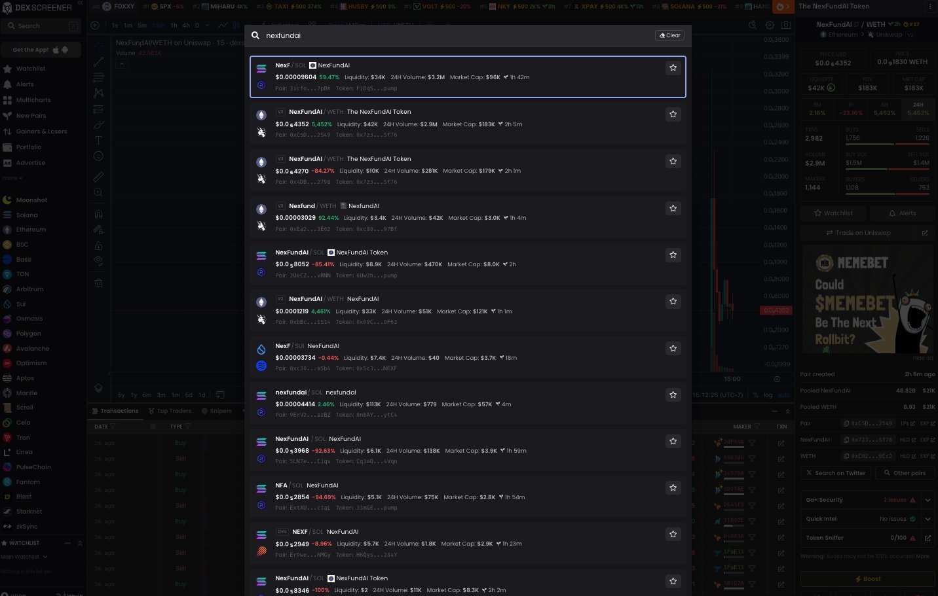Select Sui chain

(x=21, y=304)
